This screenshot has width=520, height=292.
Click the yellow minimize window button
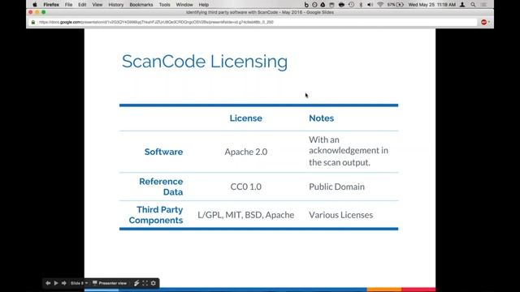(x=37, y=12)
